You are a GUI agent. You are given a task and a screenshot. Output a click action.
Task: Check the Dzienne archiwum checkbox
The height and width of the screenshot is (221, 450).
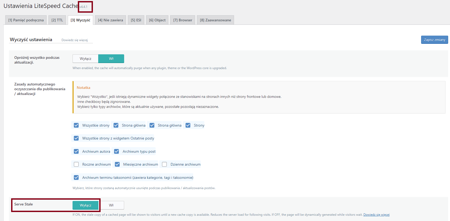164,164
